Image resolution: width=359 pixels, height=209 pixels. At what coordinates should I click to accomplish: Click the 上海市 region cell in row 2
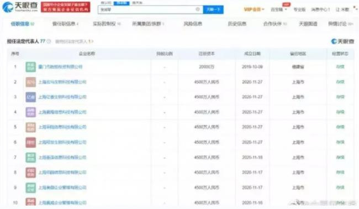298,82
